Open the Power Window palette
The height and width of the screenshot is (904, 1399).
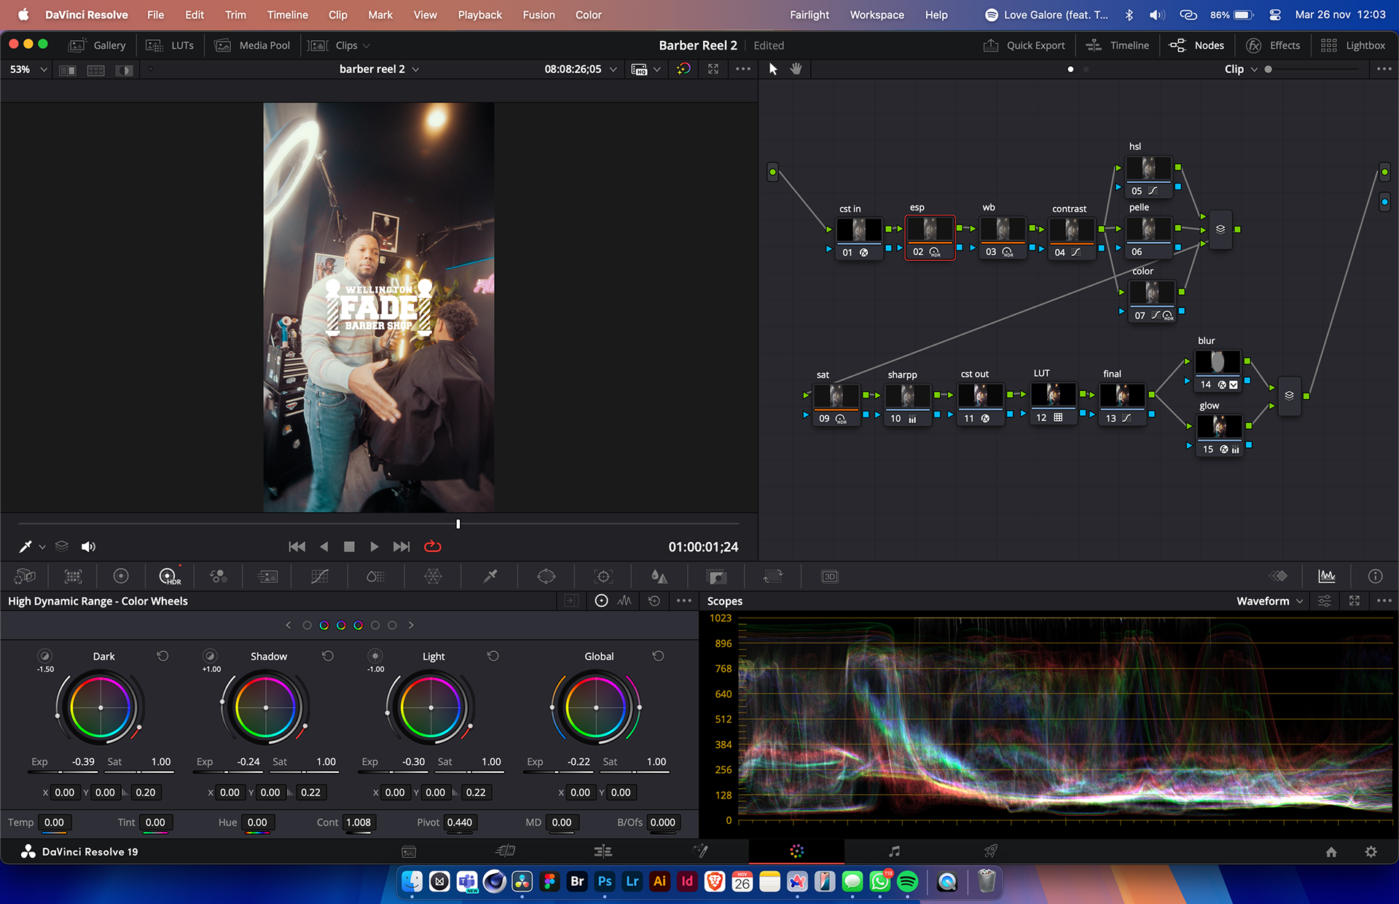point(546,577)
